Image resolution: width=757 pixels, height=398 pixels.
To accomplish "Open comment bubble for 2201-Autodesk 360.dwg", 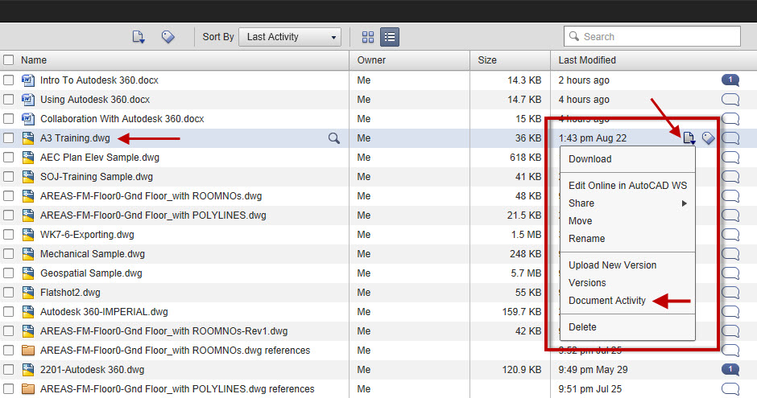I will click(730, 370).
